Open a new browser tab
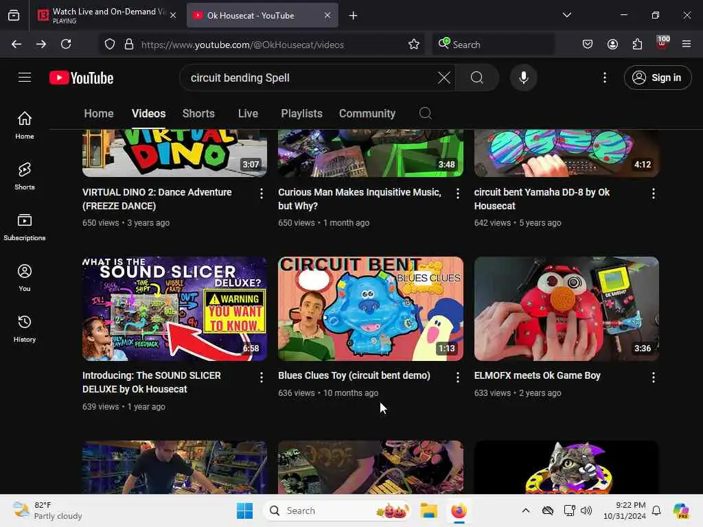 point(354,16)
